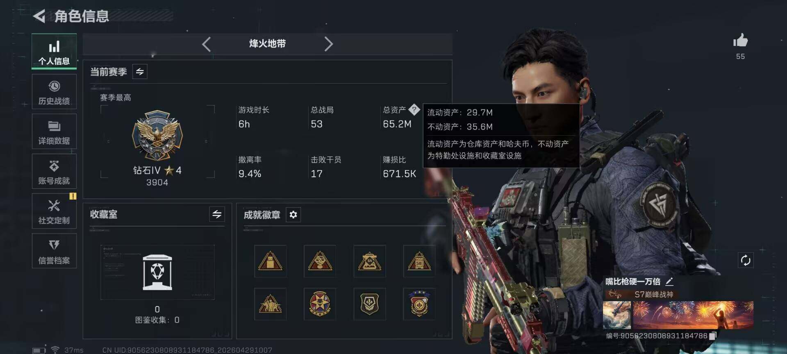787x354 pixels.
Task: Click the 总资产 question mark help icon
Action: pyautogui.click(x=414, y=109)
